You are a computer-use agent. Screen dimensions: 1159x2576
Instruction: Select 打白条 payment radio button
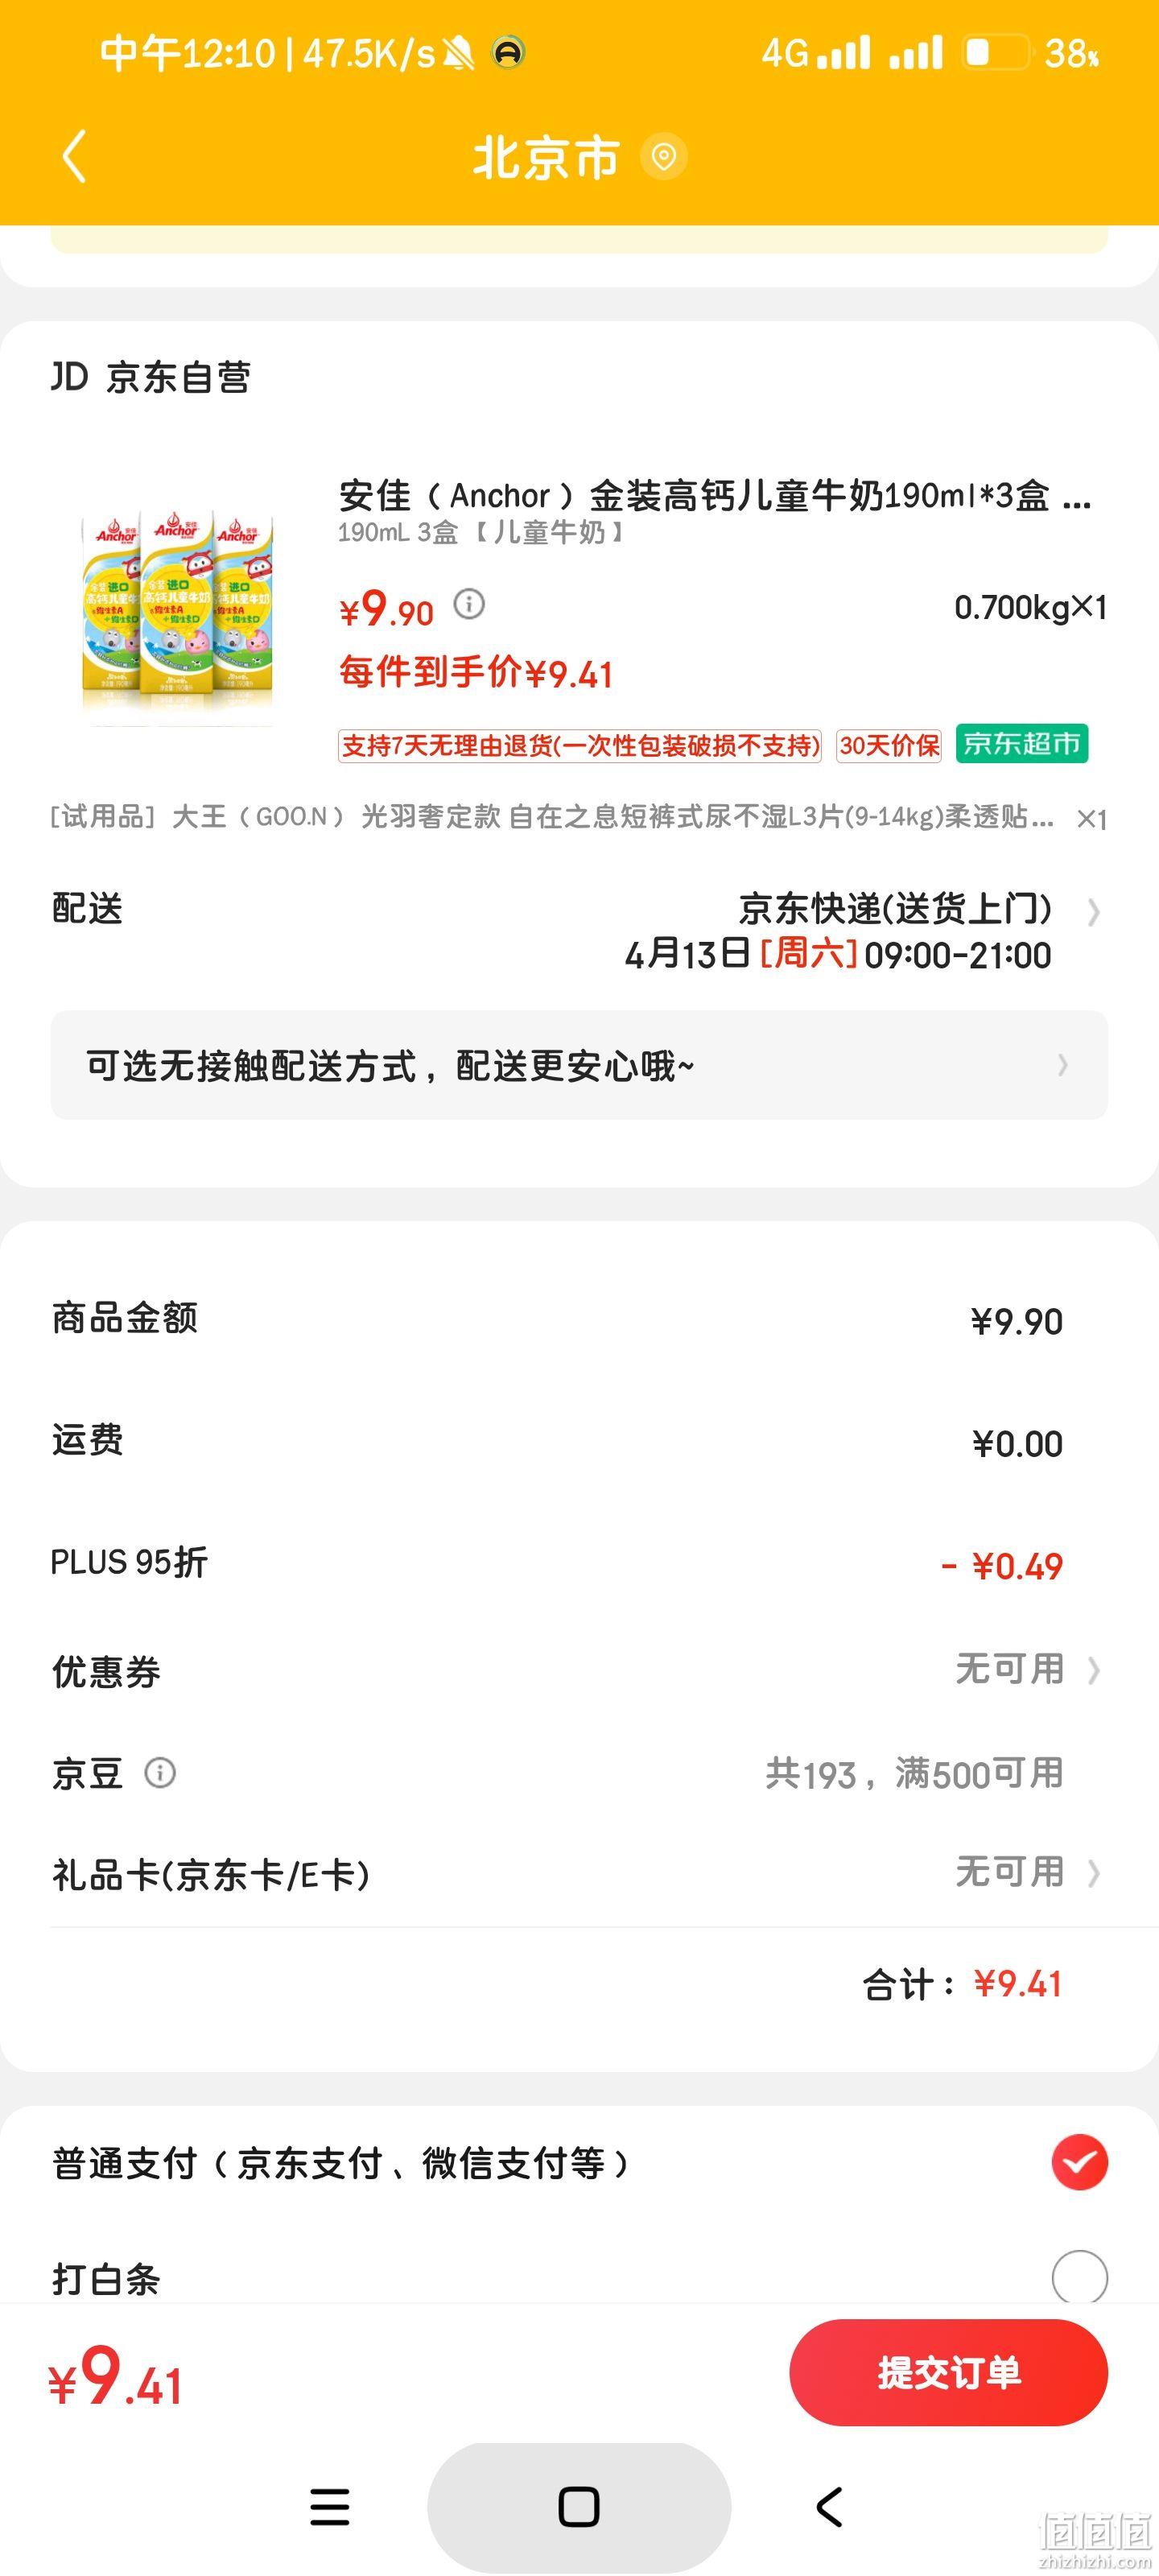(1079, 2277)
